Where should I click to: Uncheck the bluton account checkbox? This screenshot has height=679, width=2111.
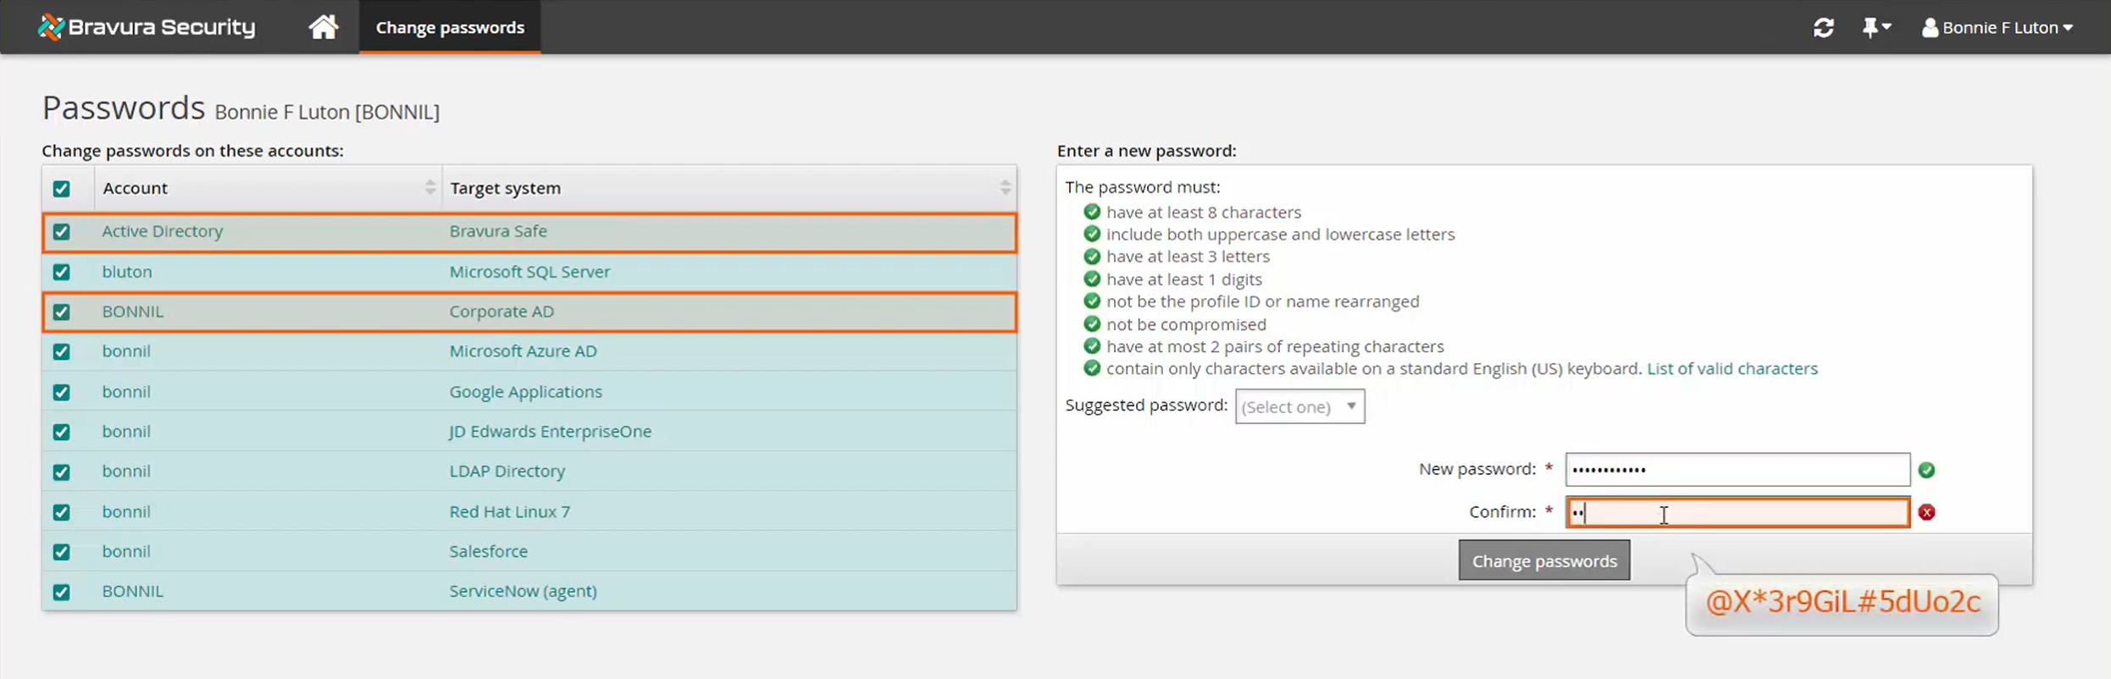[61, 272]
